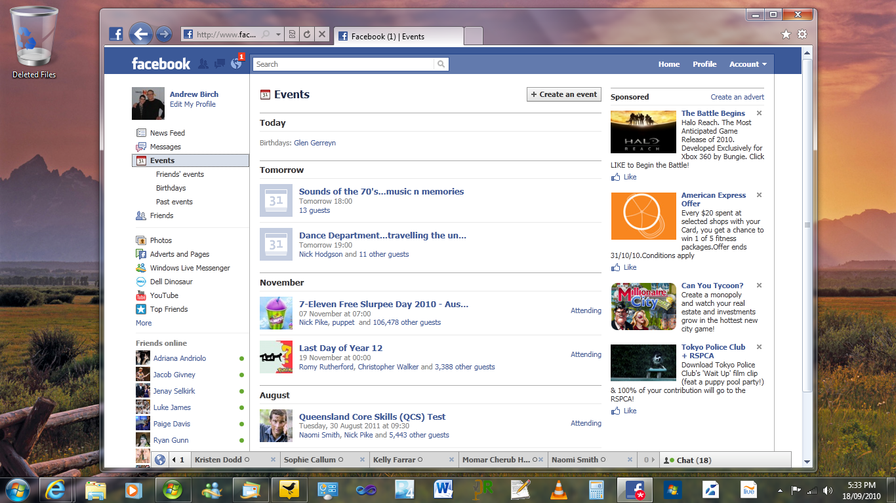Click the Refresh icon in address bar
Viewport: 896px width, 503px height.
pyautogui.click(x=307, y=35)
